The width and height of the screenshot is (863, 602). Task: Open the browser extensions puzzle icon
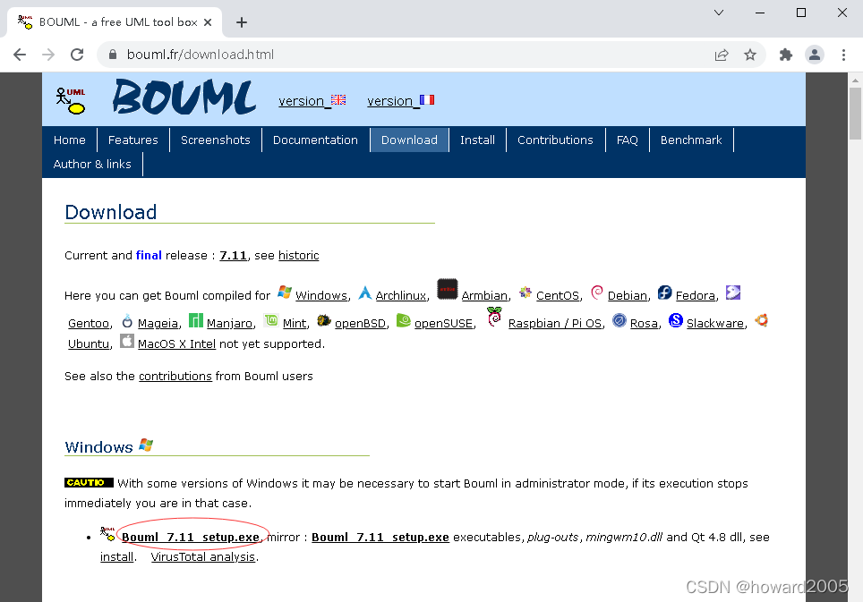(x=785, y=55)
